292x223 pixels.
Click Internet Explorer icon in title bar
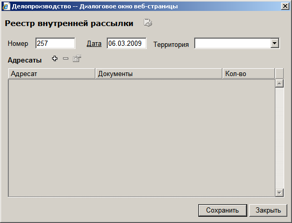coord(6,6)
